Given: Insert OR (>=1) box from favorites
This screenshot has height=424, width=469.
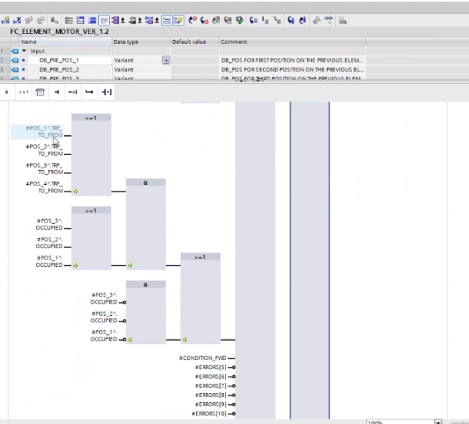Looking at the screenshot, I should tap(23, 92).
